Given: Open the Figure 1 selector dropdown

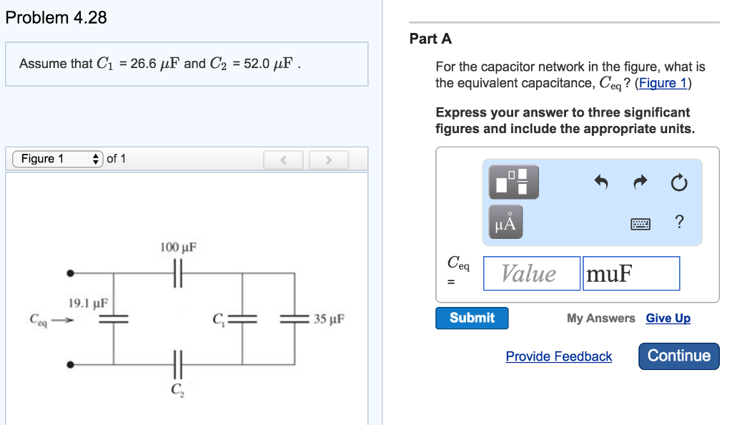Looking at the screenshot, I should (57, 159).
